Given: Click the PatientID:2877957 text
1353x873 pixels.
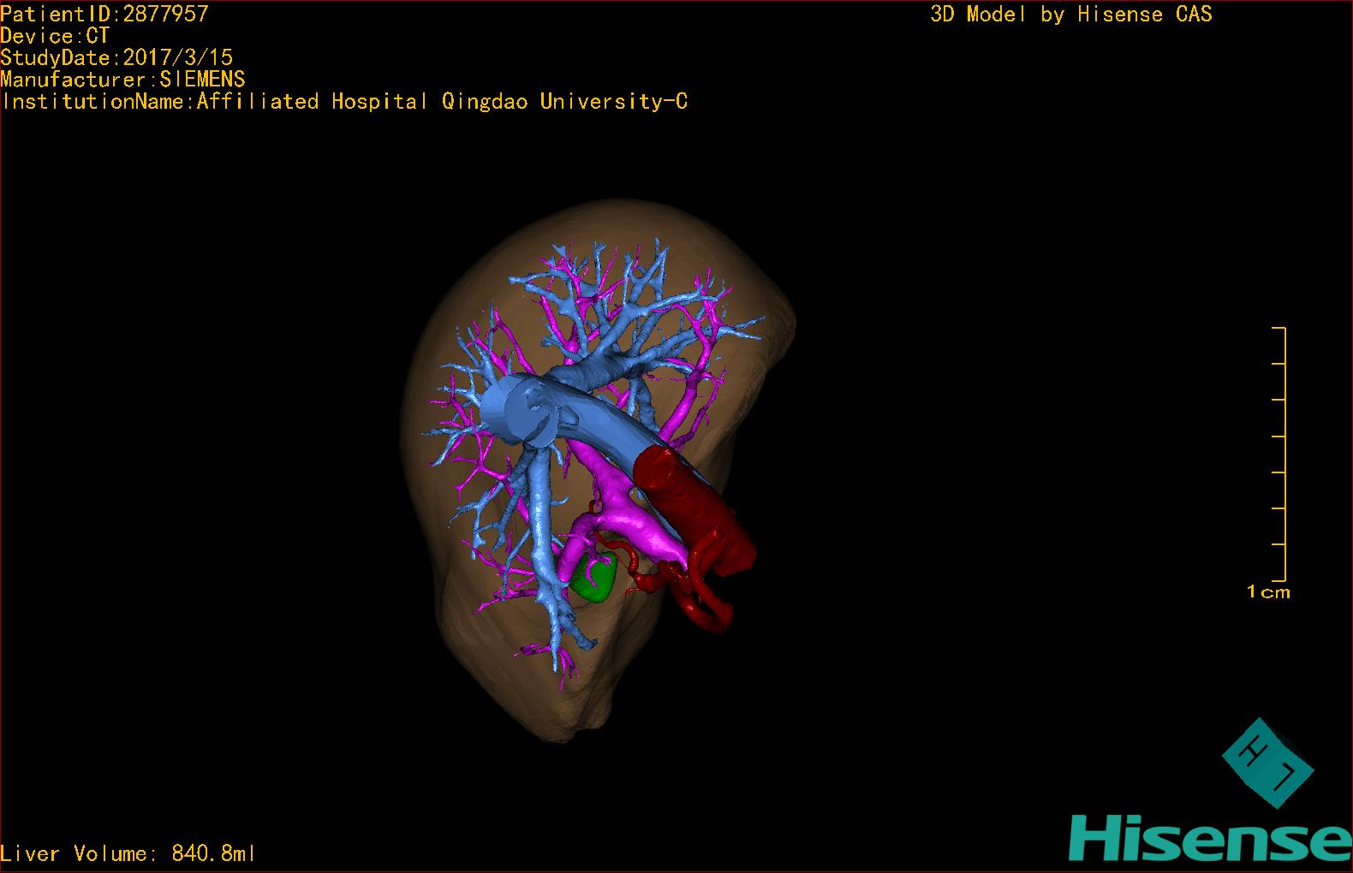Looking at the screenshot, I should point(104,14).
